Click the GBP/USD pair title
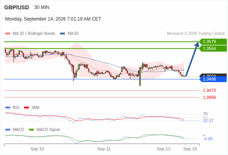This screenshot has height=155, width=228. click(x=17, y=7)
